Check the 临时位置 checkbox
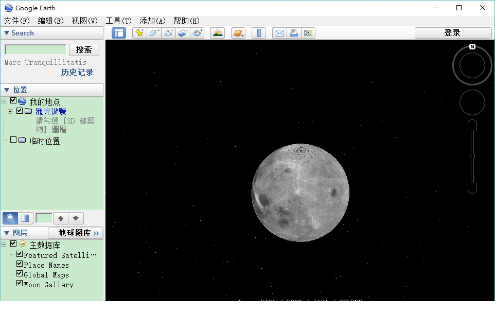Screen dimensions: 495x313 (x=13, y=140)
